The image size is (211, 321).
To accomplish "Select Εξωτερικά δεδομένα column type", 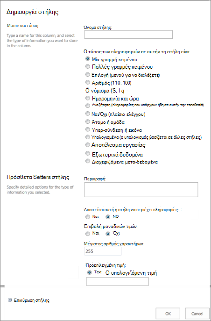I will [87, 154].
